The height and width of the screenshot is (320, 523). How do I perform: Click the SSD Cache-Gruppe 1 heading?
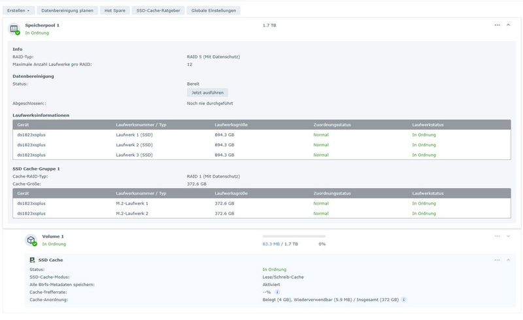[x=36, y=168]
